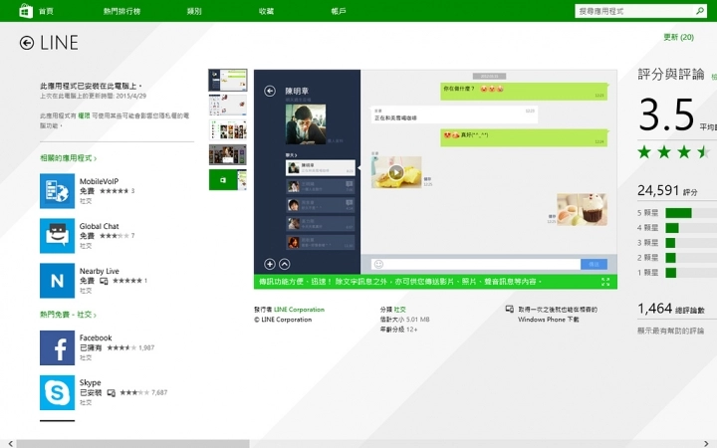The height and width of the screenshot is (448, 717).
Task: Click 陳明章 profile photo in screenshot
Action: 306,124
